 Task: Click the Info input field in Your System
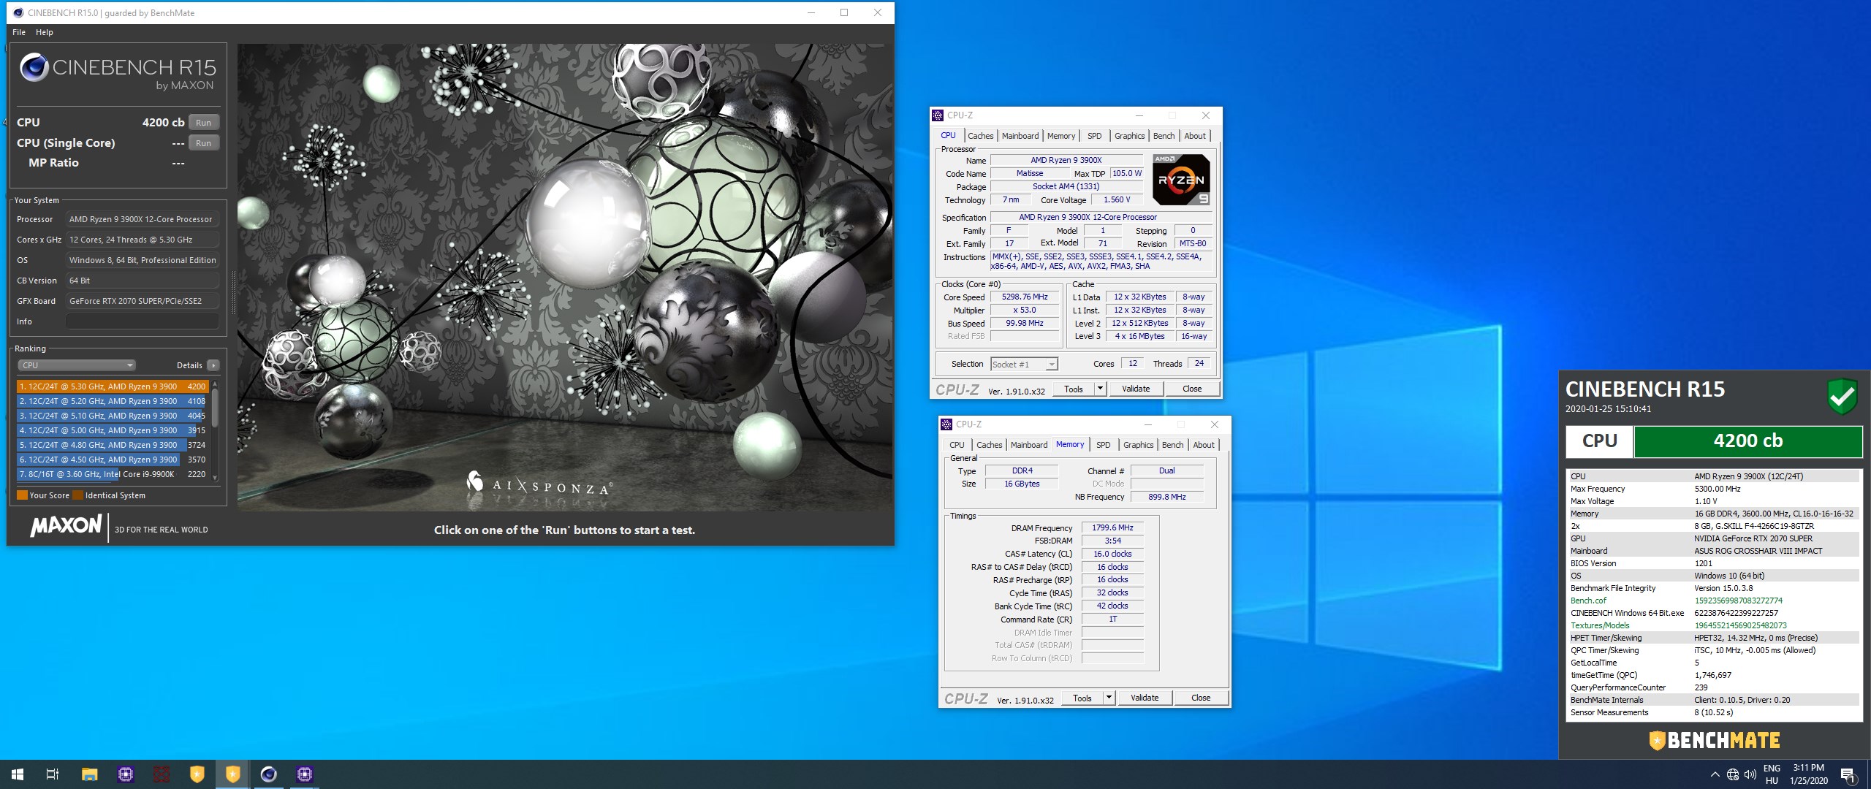pos(143,321)
